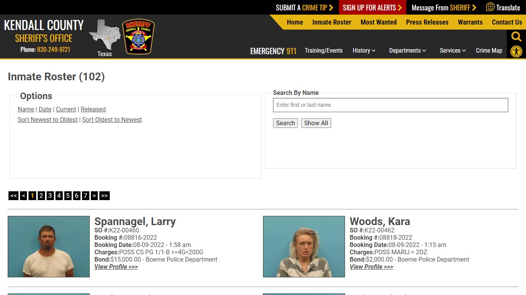The height and width of the screenshot is (295, 526).
Task: Open the Crime Map page
Action: pyautogui.click(x=489, y=50)
